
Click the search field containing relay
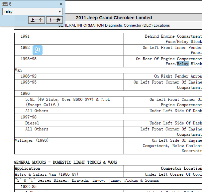(x=33, y=11)
